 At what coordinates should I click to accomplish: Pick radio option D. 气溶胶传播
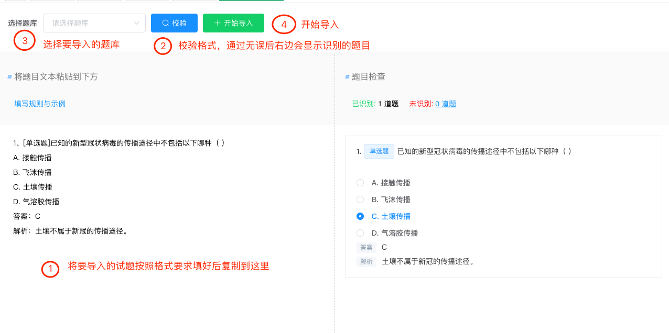coord(360,233)
